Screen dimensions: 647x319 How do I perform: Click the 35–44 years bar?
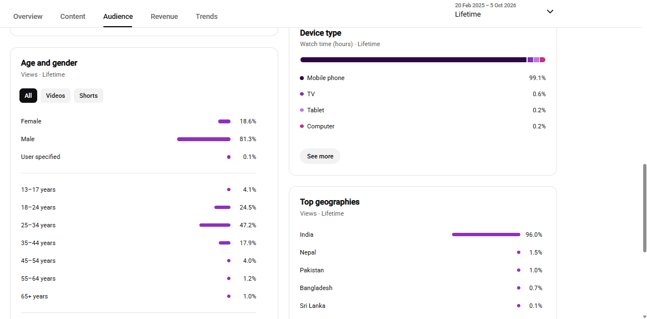pyautogui.click(x=224, y=243)
